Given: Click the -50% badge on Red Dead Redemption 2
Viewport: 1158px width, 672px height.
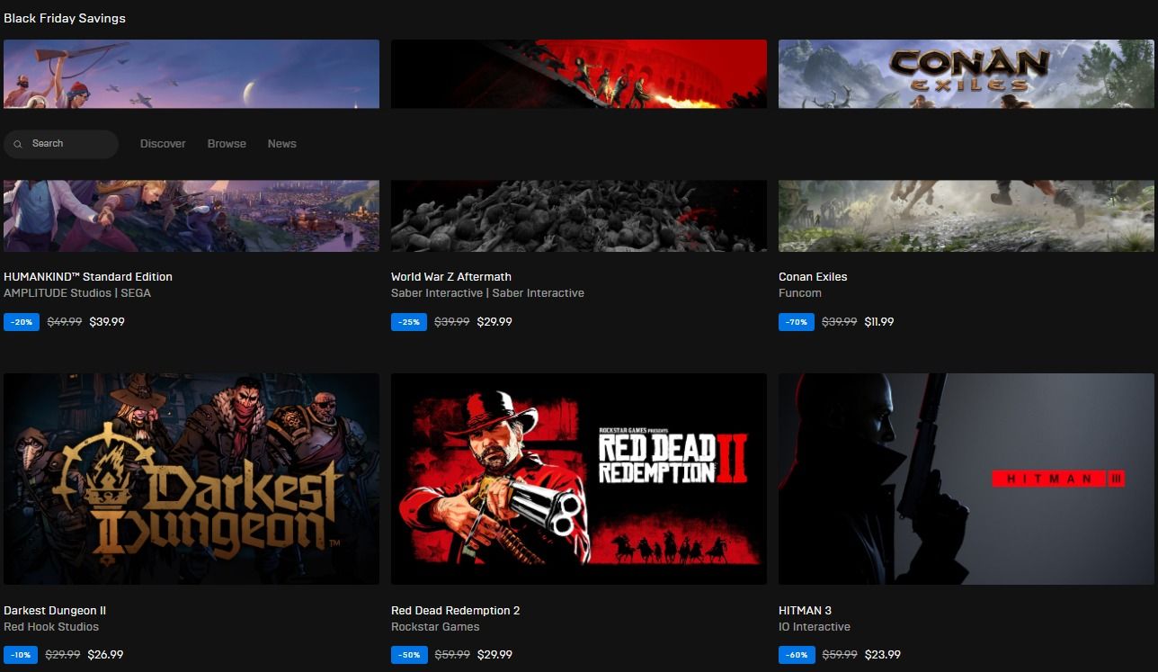Looking at the screenshot, I should pos(409,655).
